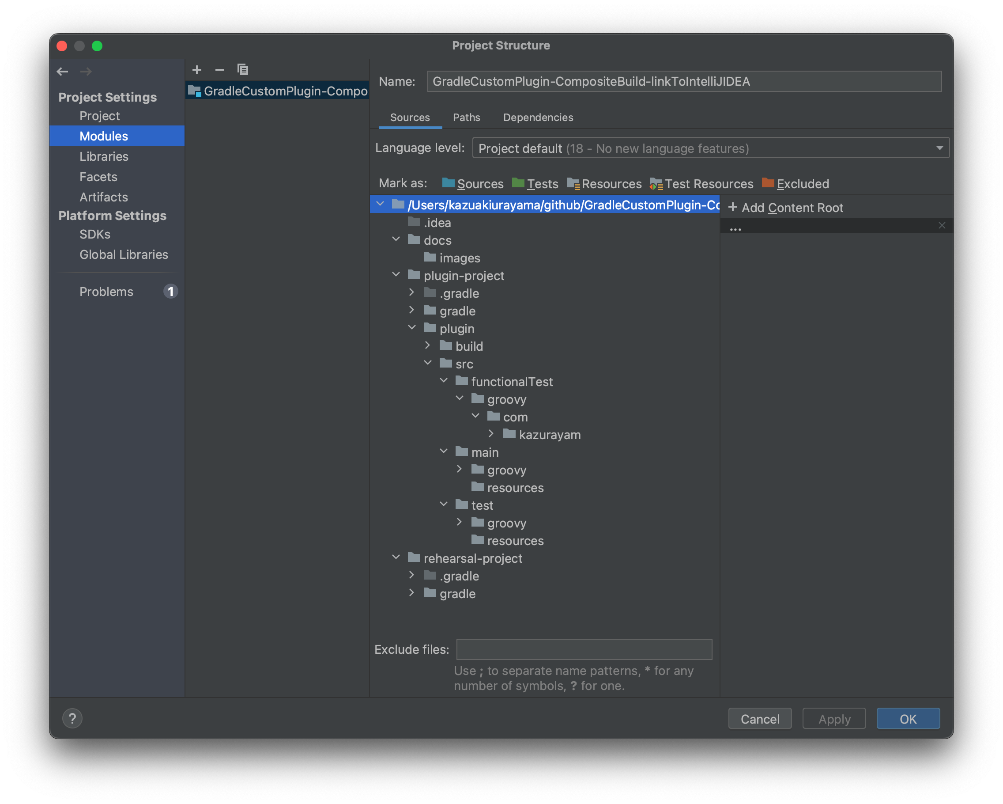Expand .gradle folder under plugin-project
Image resolution: width=1003 pixels, height=804 pixels.
click(x=412, y=292)
